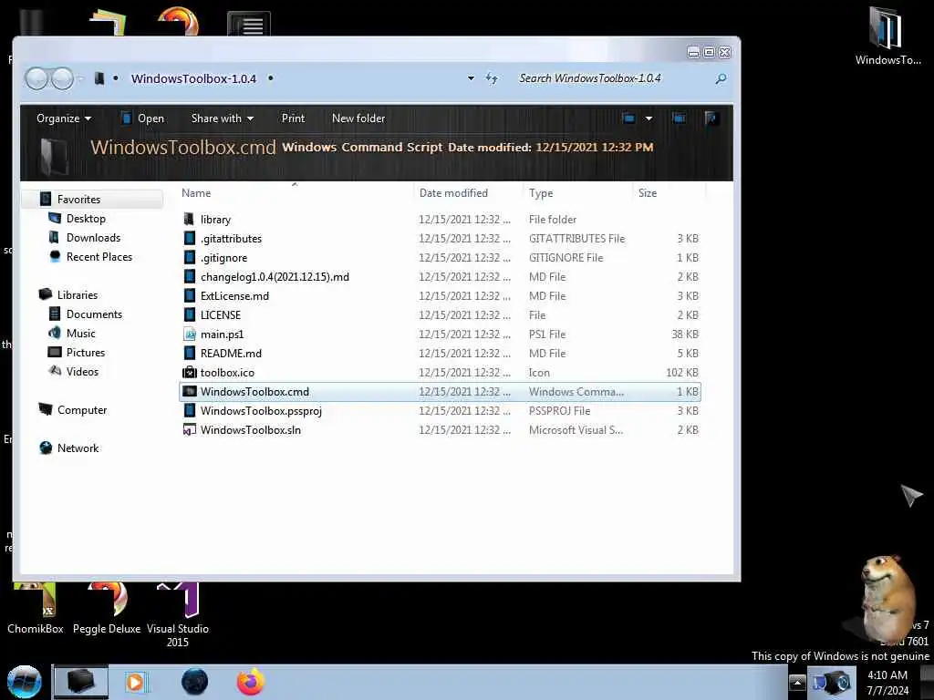The width and height of the screenshot is (934, 700).
Task: Open the address bar history dropdown arrow
Action: [471, 78]
